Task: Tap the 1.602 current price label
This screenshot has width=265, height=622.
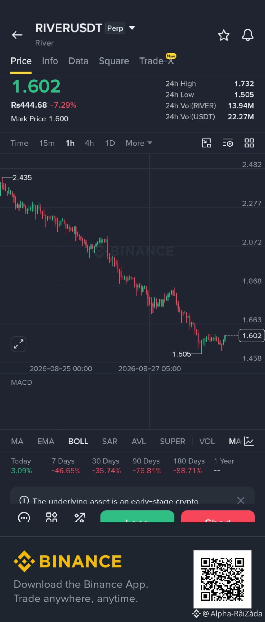Action: coord(251,336)
